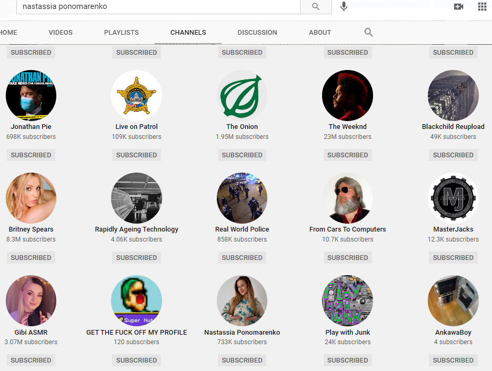
Task: Click the '1.95M subscribers' text
Action: click(242, 136)
